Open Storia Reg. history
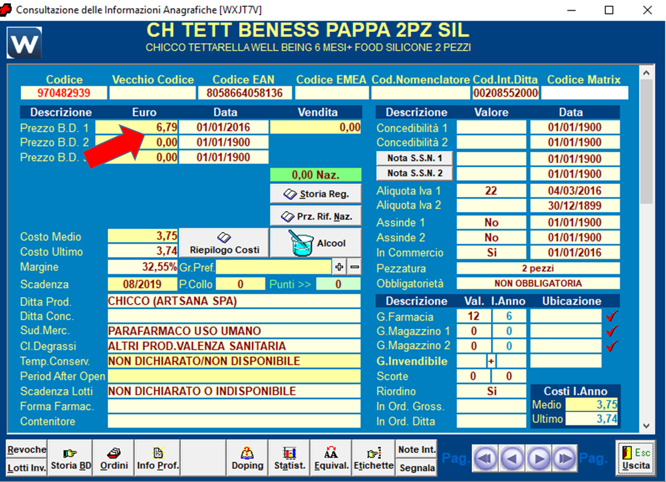 [x=316, y=194]
